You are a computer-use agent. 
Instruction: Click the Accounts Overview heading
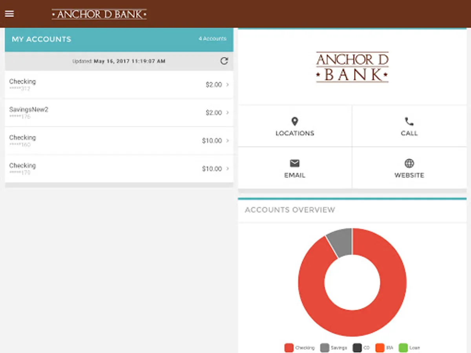pos(290,210)
